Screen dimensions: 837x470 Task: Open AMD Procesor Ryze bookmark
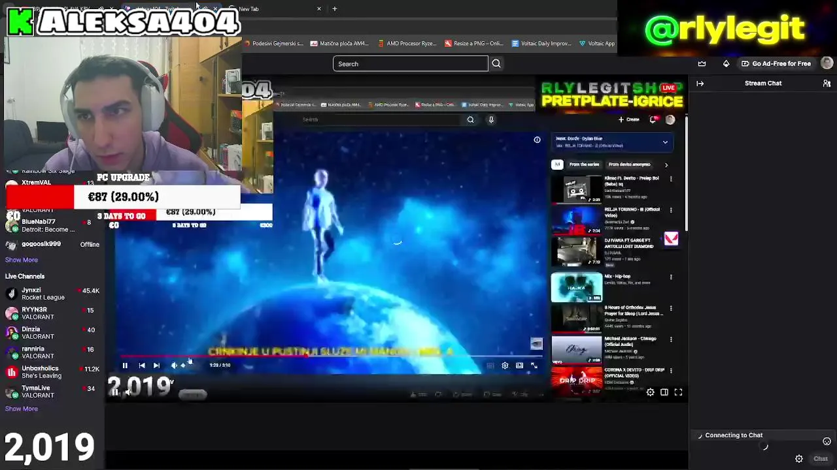408,43
